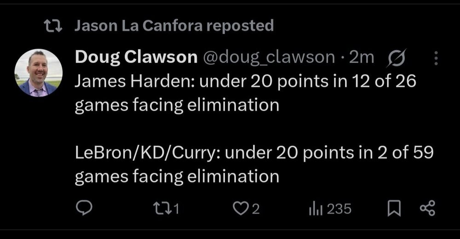The height and width of the screenshot is (239, 460).
Task: Click the LeBron/KD/Curry text in the tweet
Action: point(149,153)
